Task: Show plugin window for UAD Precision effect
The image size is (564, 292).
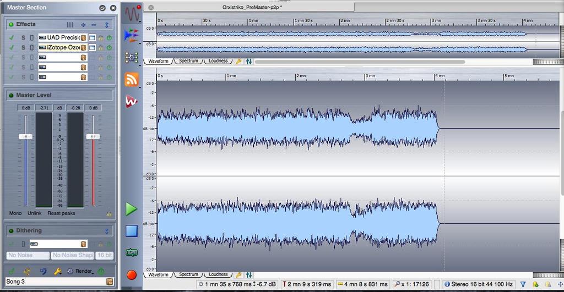Action: pos(93,38)
